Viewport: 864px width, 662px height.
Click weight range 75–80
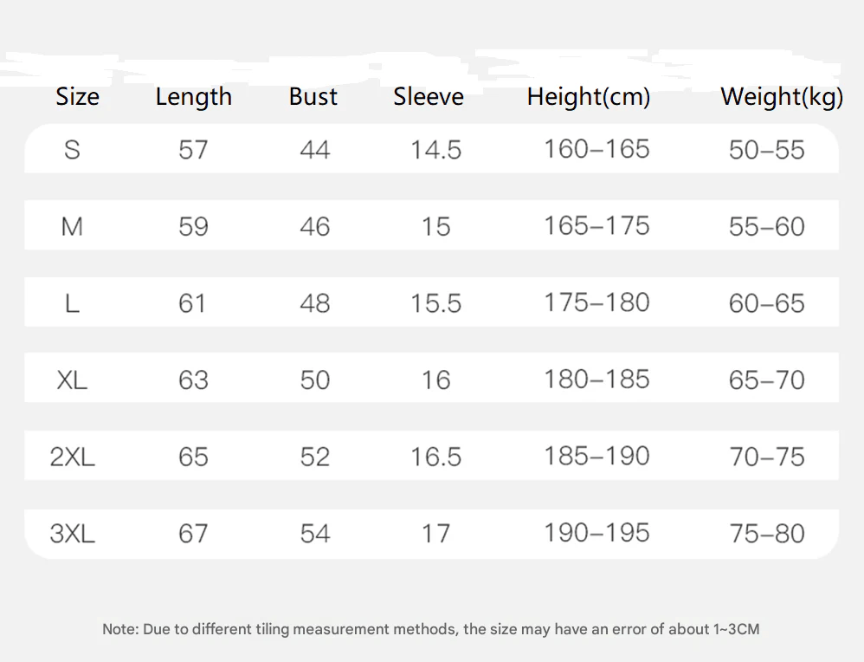coord(767,533)
